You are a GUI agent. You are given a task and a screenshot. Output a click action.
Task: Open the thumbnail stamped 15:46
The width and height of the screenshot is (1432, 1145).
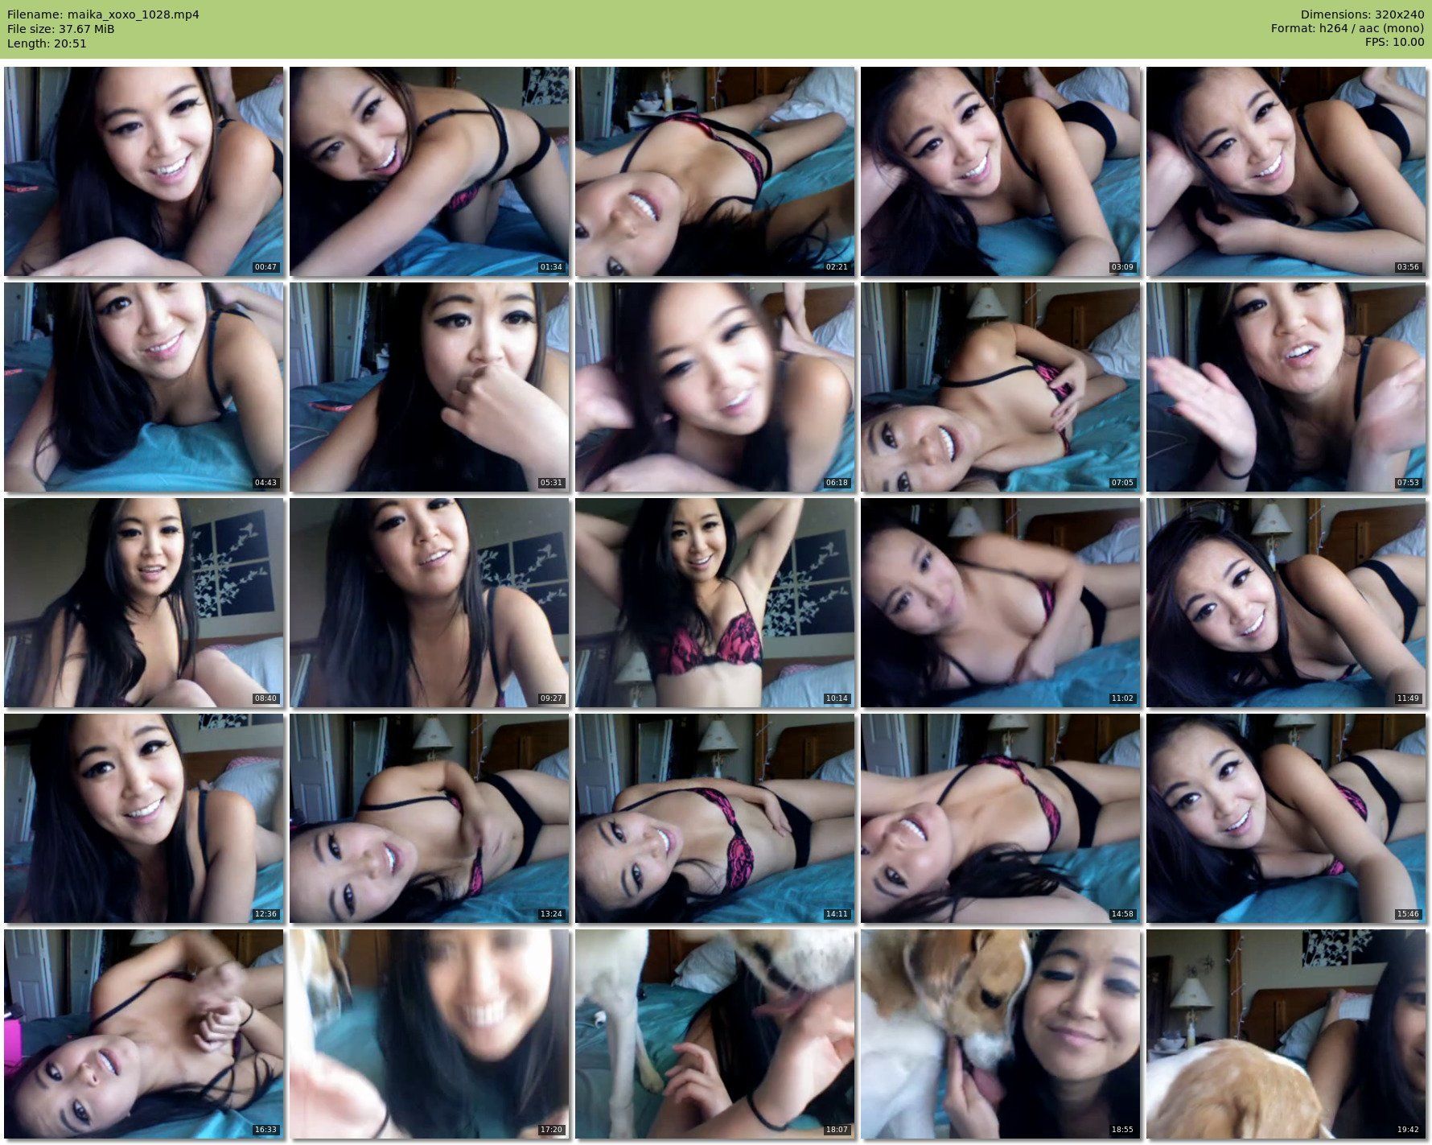click(1286, 818)
